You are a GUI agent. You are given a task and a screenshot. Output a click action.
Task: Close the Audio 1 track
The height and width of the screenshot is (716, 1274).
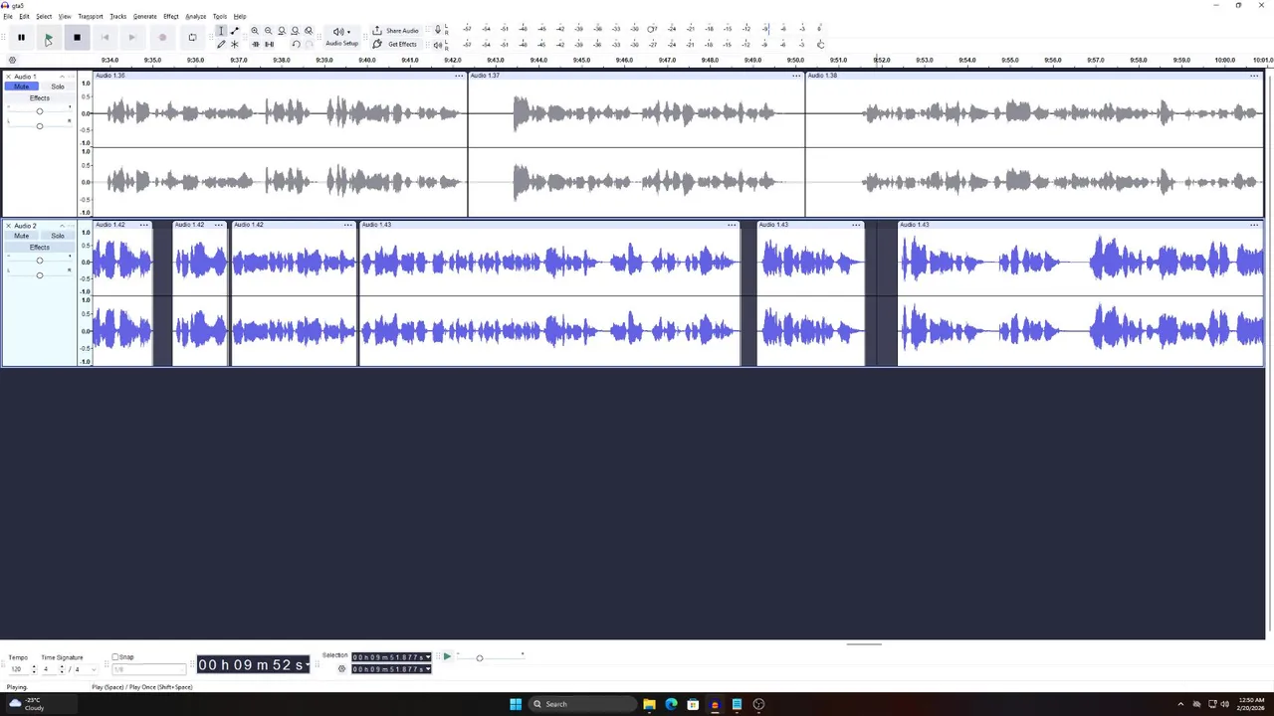[9, 77]
